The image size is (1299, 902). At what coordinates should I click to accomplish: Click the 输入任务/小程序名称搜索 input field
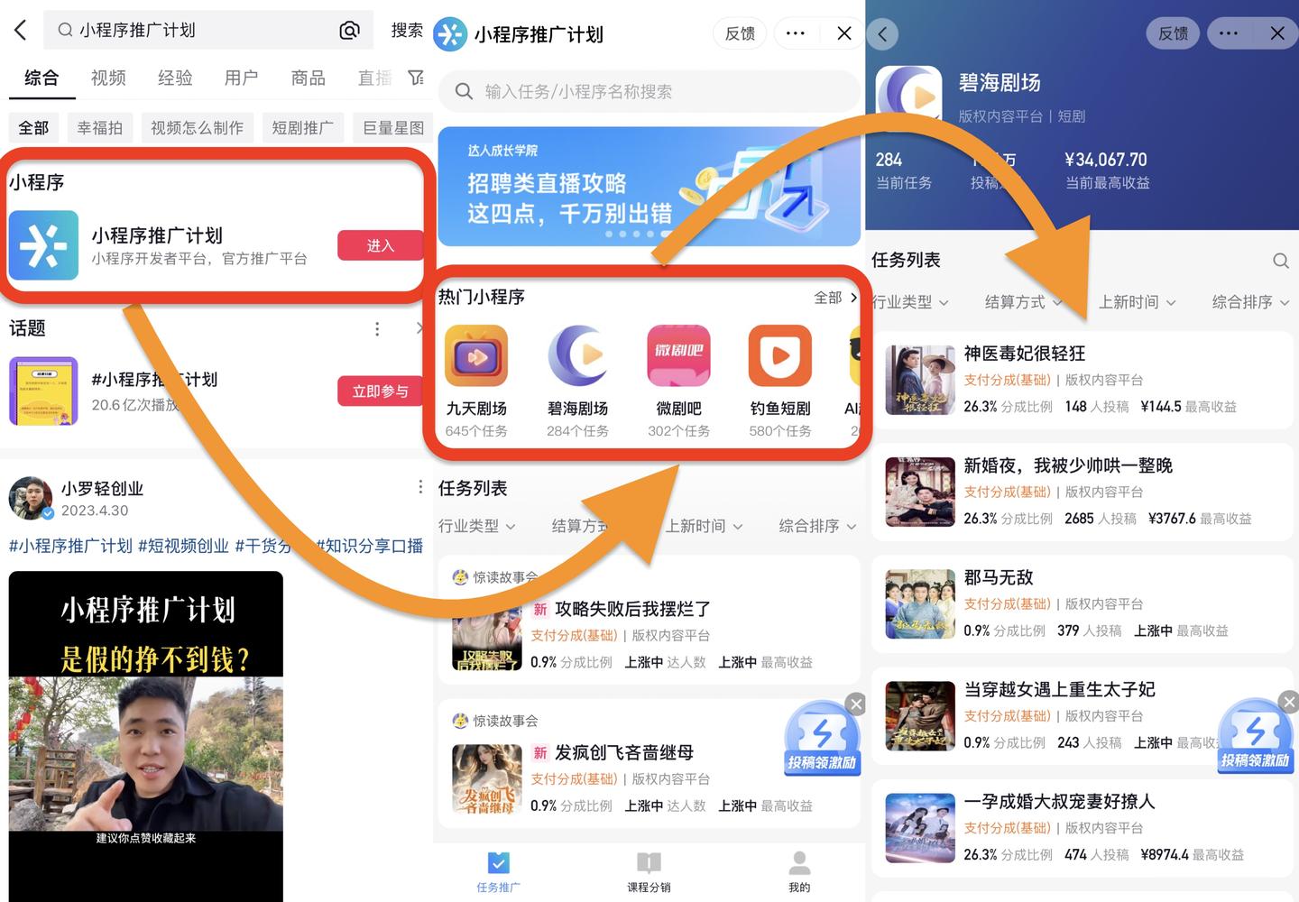point(648,91)
